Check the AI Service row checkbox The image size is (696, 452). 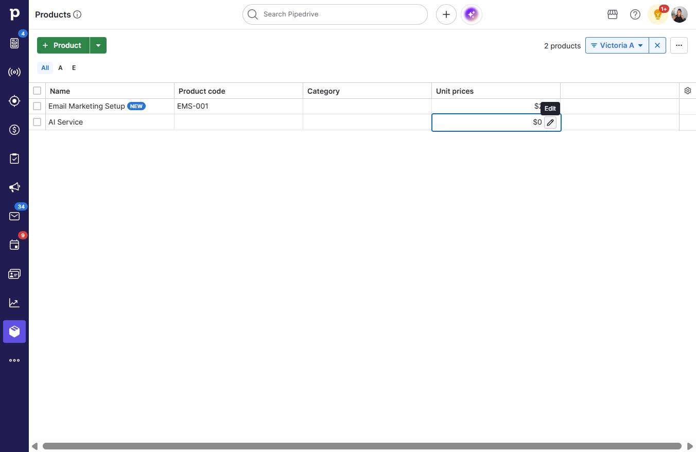point(37,122)
